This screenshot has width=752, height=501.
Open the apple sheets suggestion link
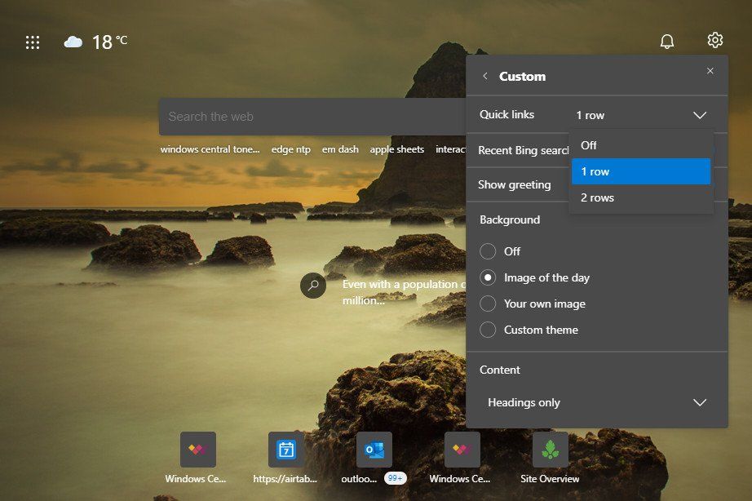(x=396, y=149)
